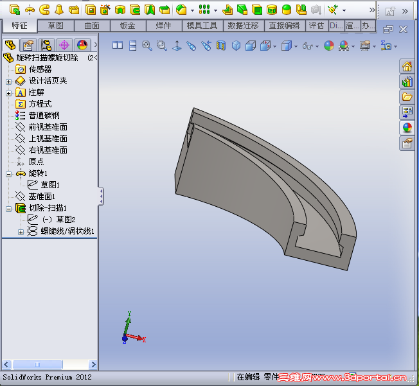Expand the 设计活页夹 tree node

[x=8, y=82]
